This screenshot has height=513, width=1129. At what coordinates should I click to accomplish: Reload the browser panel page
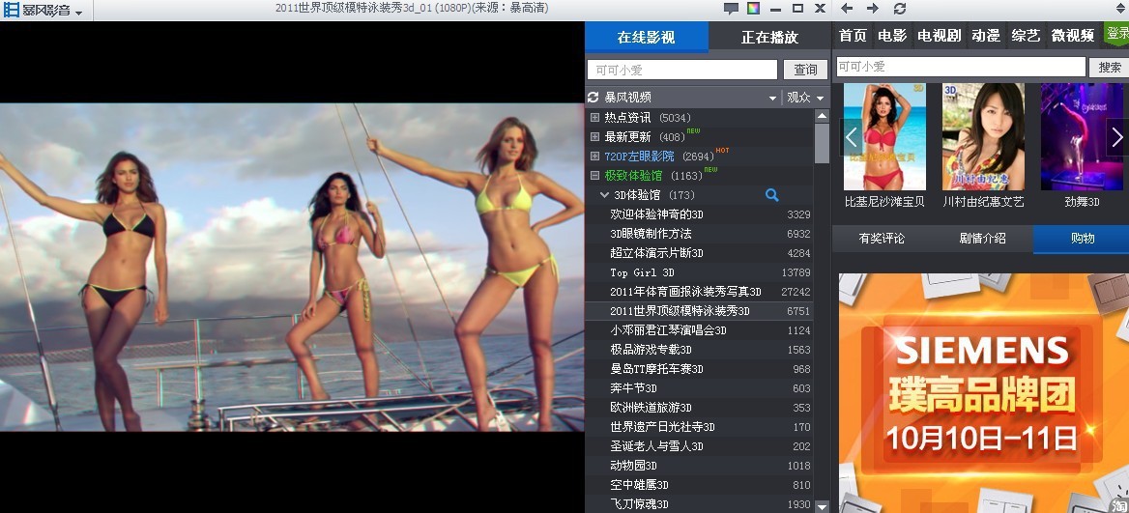[900, 9]
